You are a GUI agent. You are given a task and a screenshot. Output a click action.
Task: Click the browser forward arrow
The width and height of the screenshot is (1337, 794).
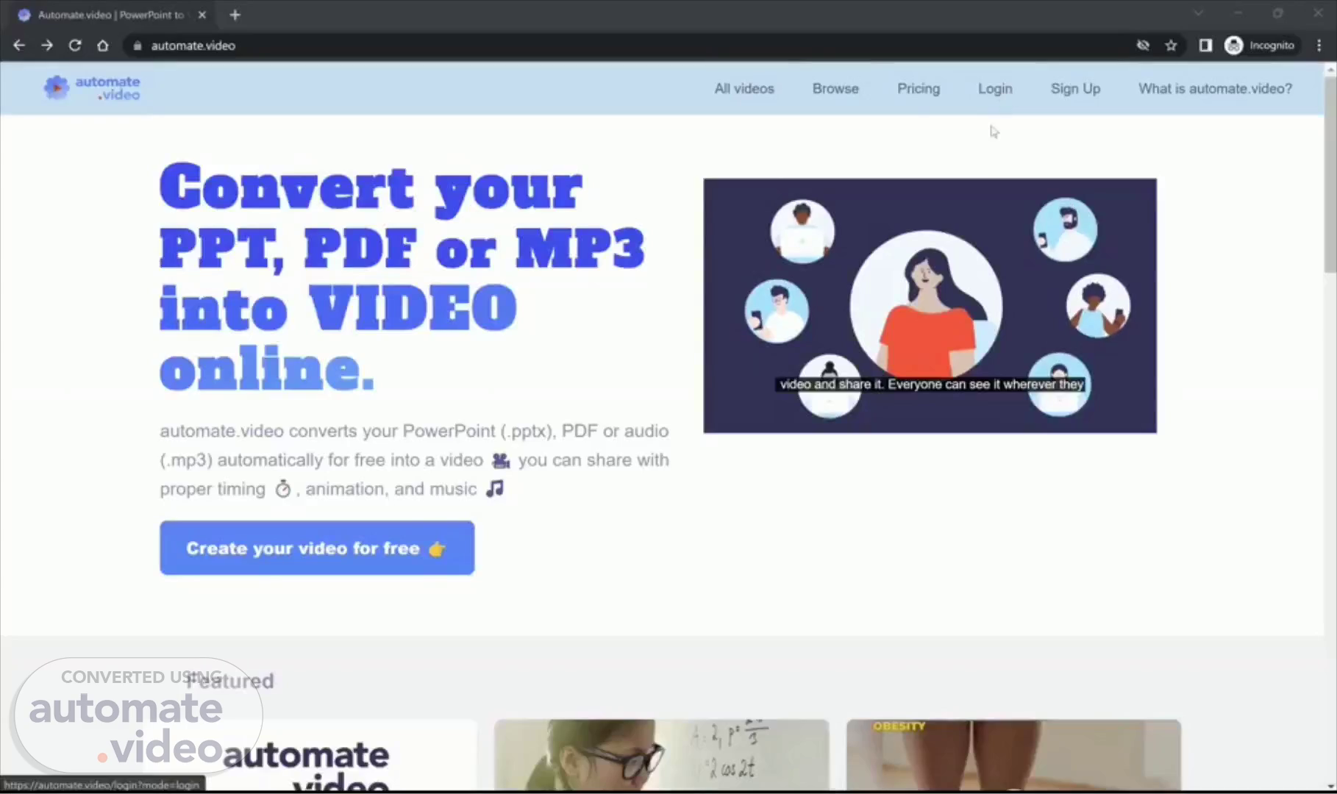point(47,46)
